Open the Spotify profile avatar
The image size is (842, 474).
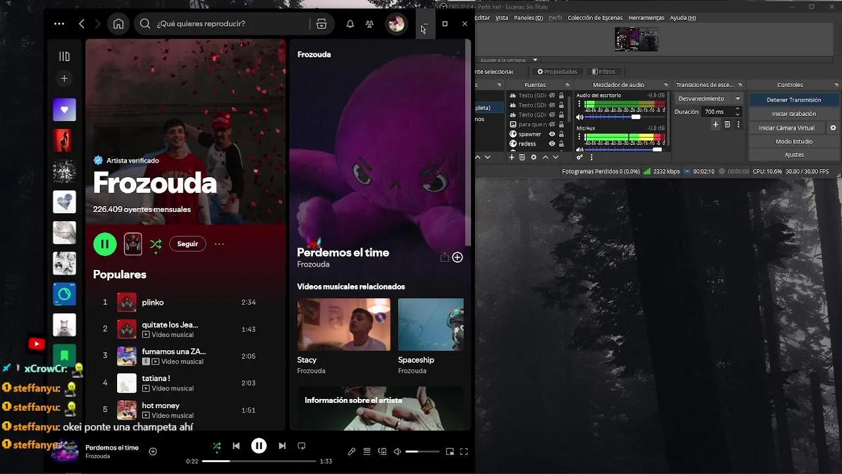(x=396, y=24)
